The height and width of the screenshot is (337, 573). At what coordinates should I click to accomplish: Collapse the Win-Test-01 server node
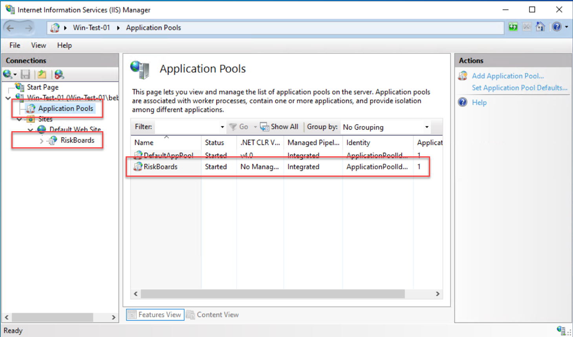click(8, 98)
